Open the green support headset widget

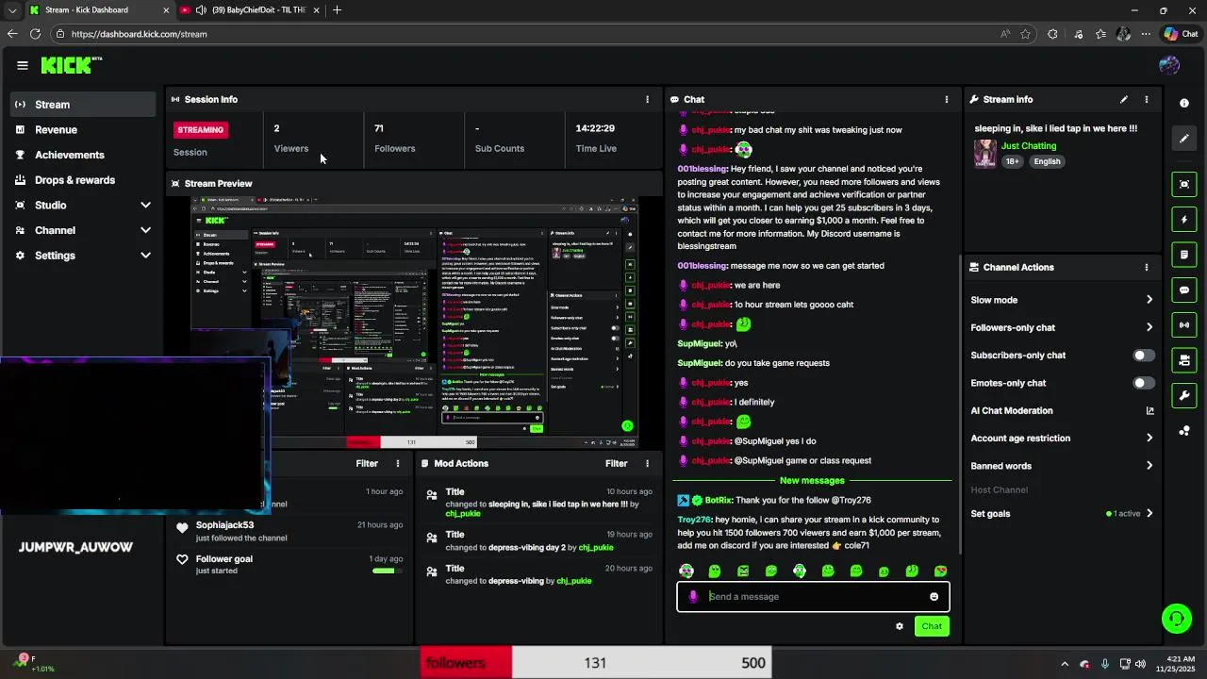[x=1176, y=619]
